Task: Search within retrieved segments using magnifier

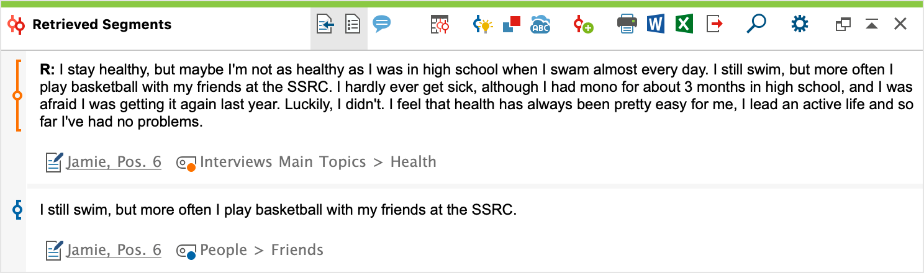Action: 756,25
